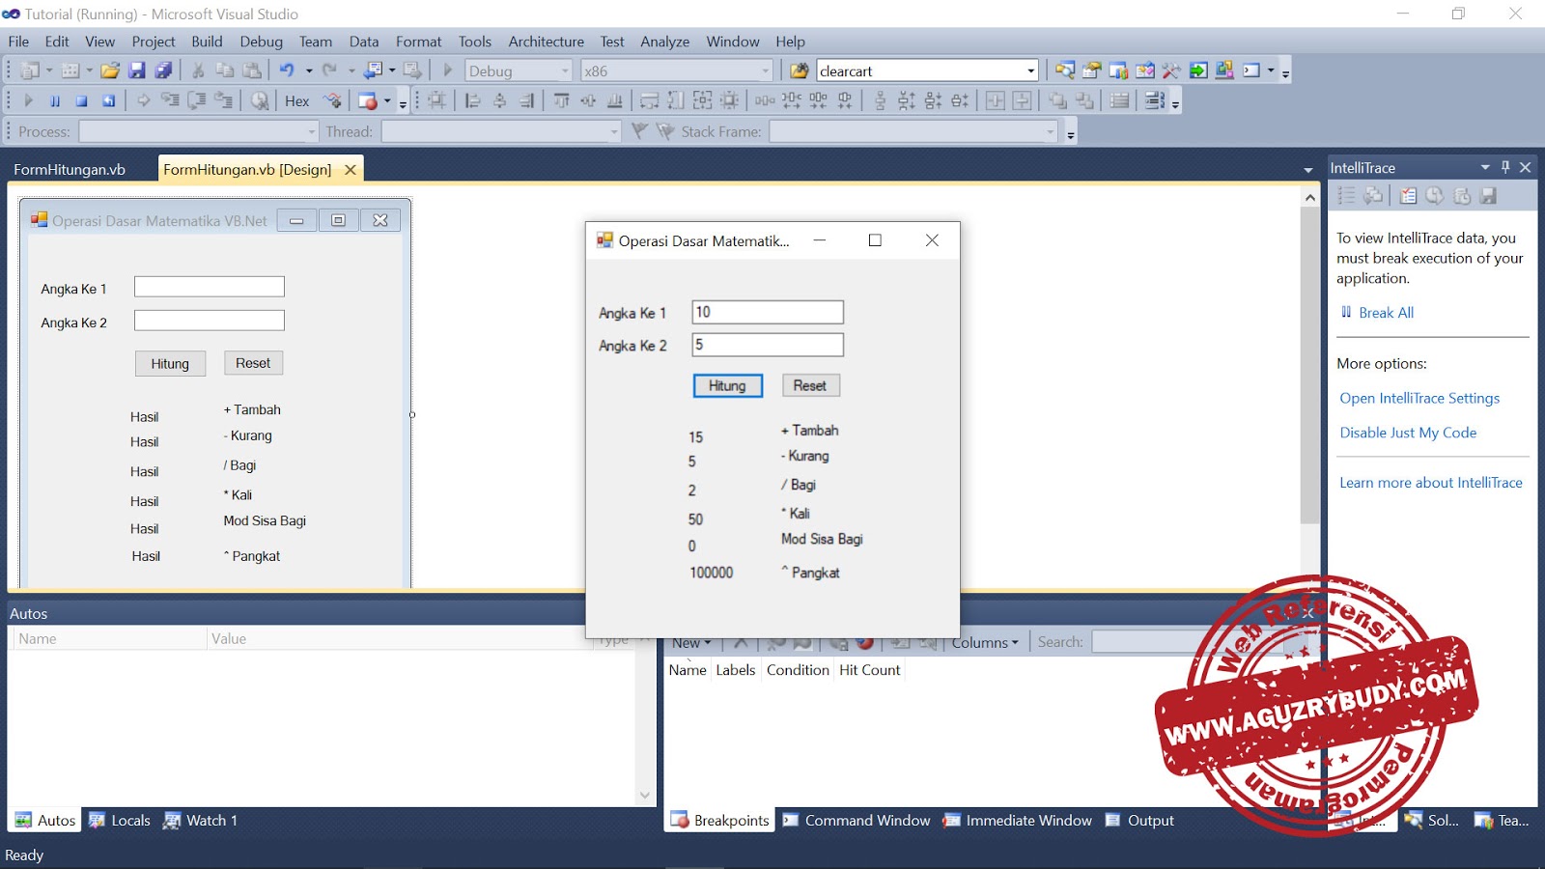Switch to the Watch 1 tab

click(x=201, y=820)
